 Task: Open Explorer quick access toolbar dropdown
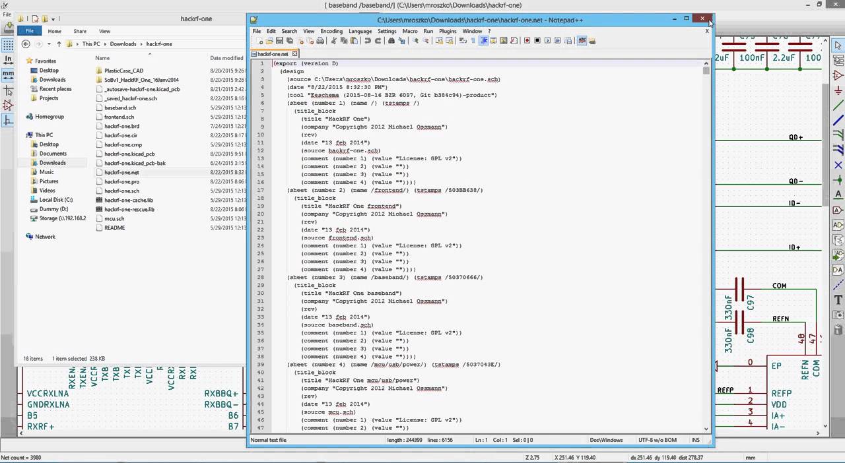[x=55, y=19]
